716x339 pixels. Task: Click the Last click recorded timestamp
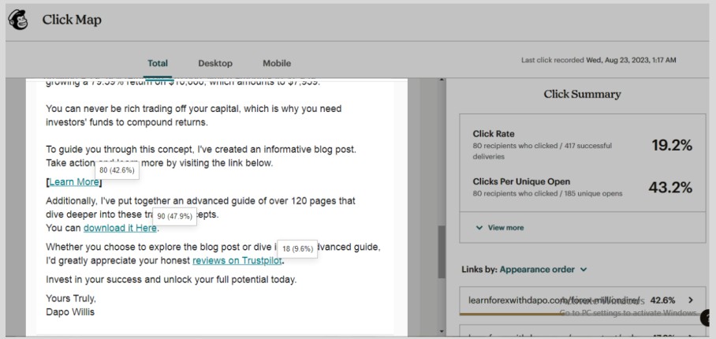(x=599, y=60)
